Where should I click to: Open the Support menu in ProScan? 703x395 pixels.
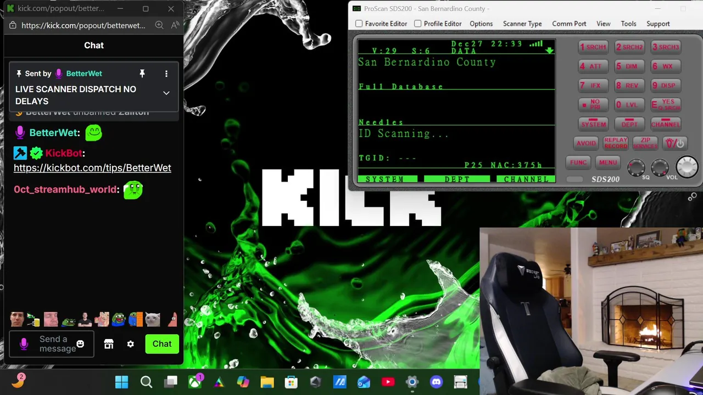click(658, 24)
